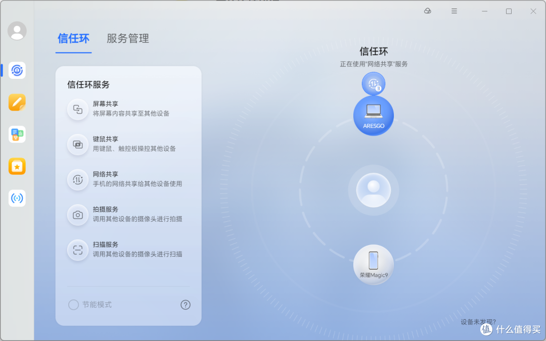Open the yellow star icon in sidebar
This screenshot has width=546, height=341.
pyautogui.click(x=17, y=166)
